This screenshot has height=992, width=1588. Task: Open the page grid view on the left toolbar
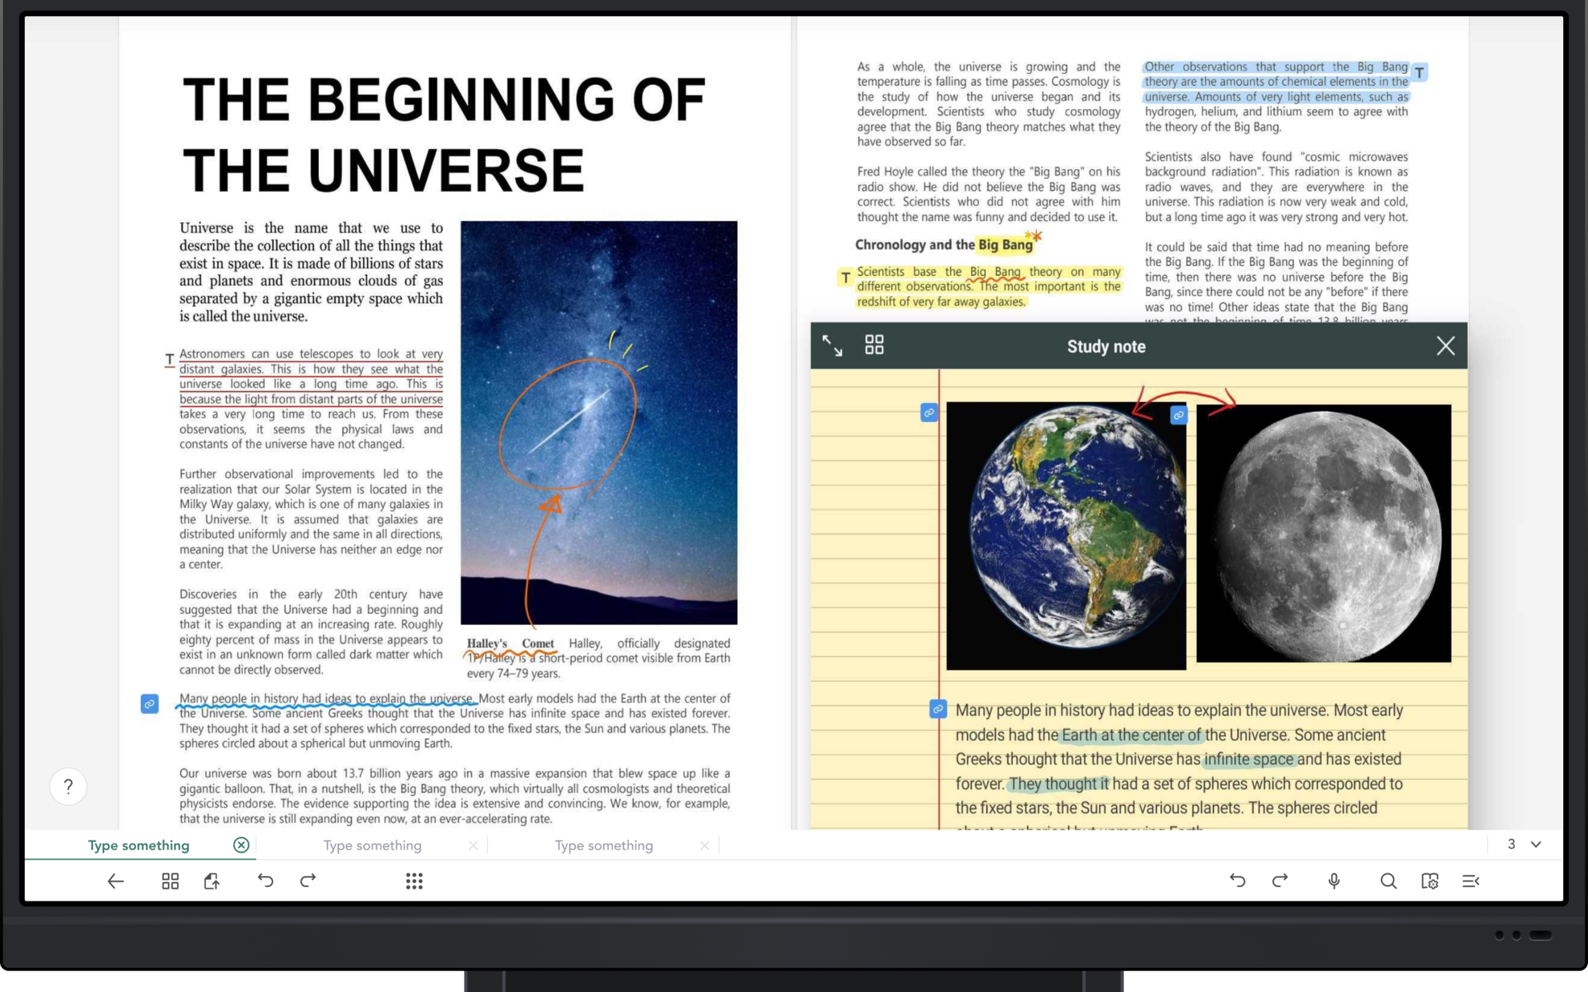click(x=170, y=881)
